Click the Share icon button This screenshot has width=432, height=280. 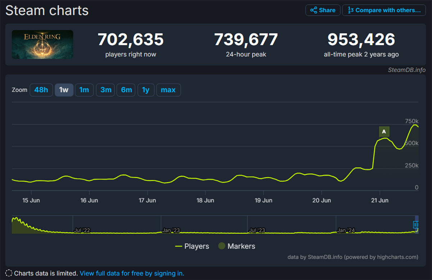[x=323, y=10]
